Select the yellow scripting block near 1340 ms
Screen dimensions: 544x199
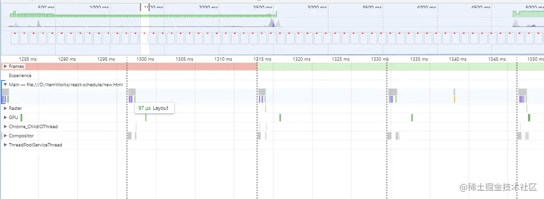(454, 99)
